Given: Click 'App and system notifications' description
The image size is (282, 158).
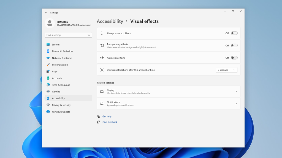Looking at the screenshot, I should coord(120,105).
